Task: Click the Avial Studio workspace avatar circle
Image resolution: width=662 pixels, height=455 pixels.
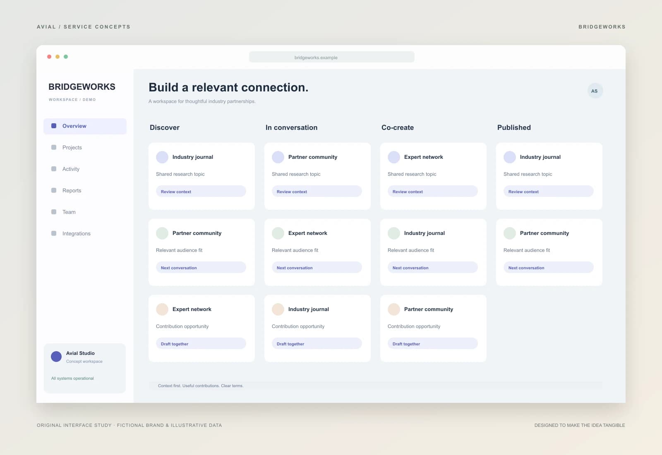Action: (56, 357)
